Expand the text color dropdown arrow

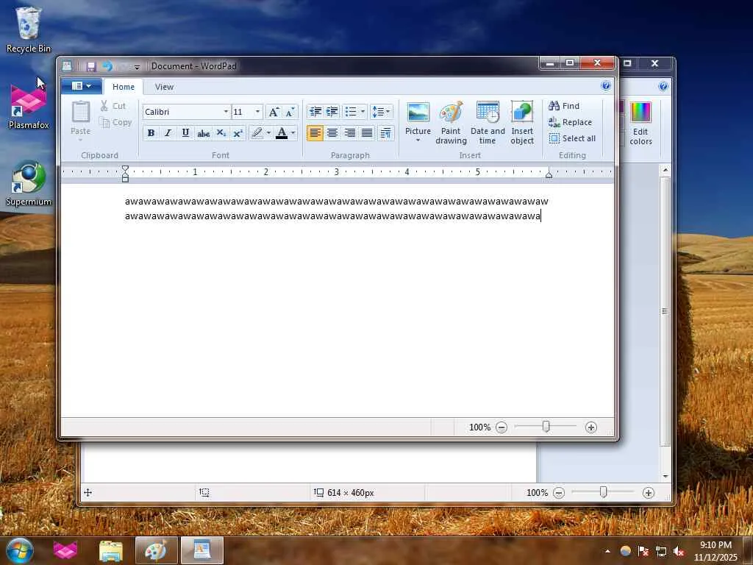point(293,133)
